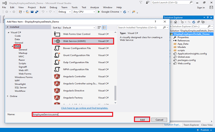Expand the Online section
The height and width of the screenshot is (132, 215).
coord(8,96)
